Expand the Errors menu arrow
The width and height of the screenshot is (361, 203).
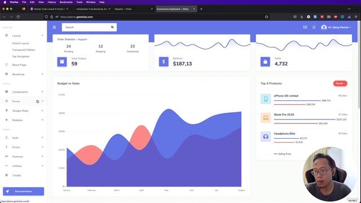coord(42,147)
